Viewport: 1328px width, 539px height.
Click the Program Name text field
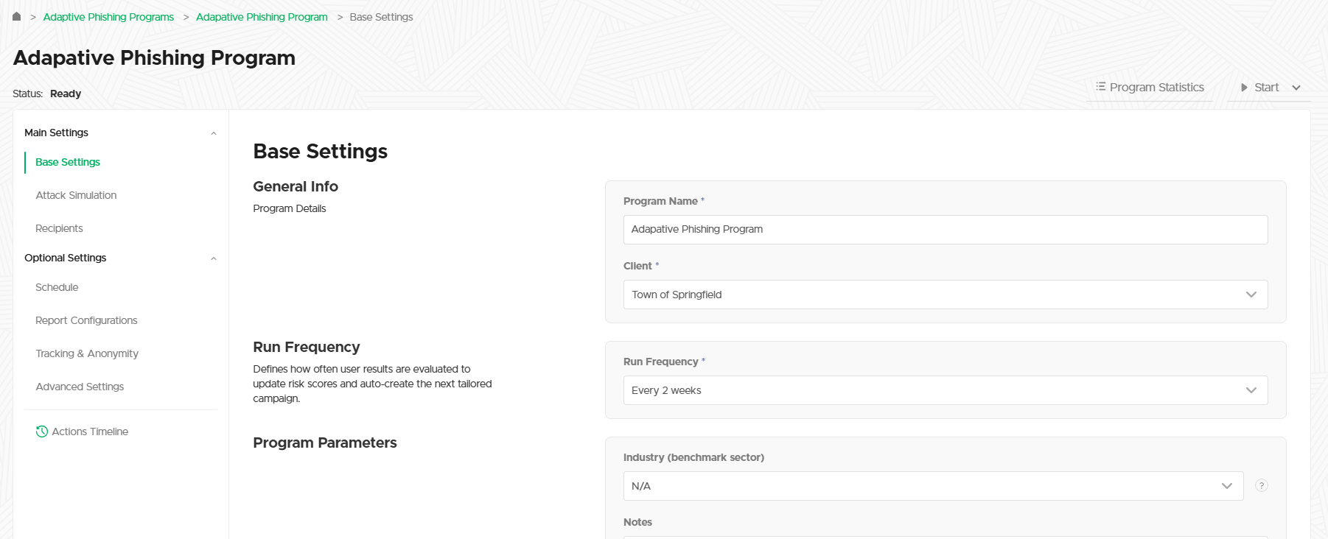[x=945, y=230]
